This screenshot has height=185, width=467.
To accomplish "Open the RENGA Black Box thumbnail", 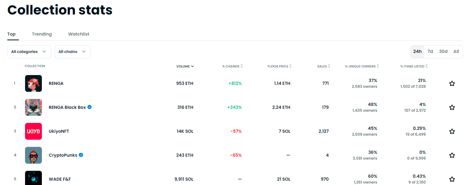I will (33, 107).
